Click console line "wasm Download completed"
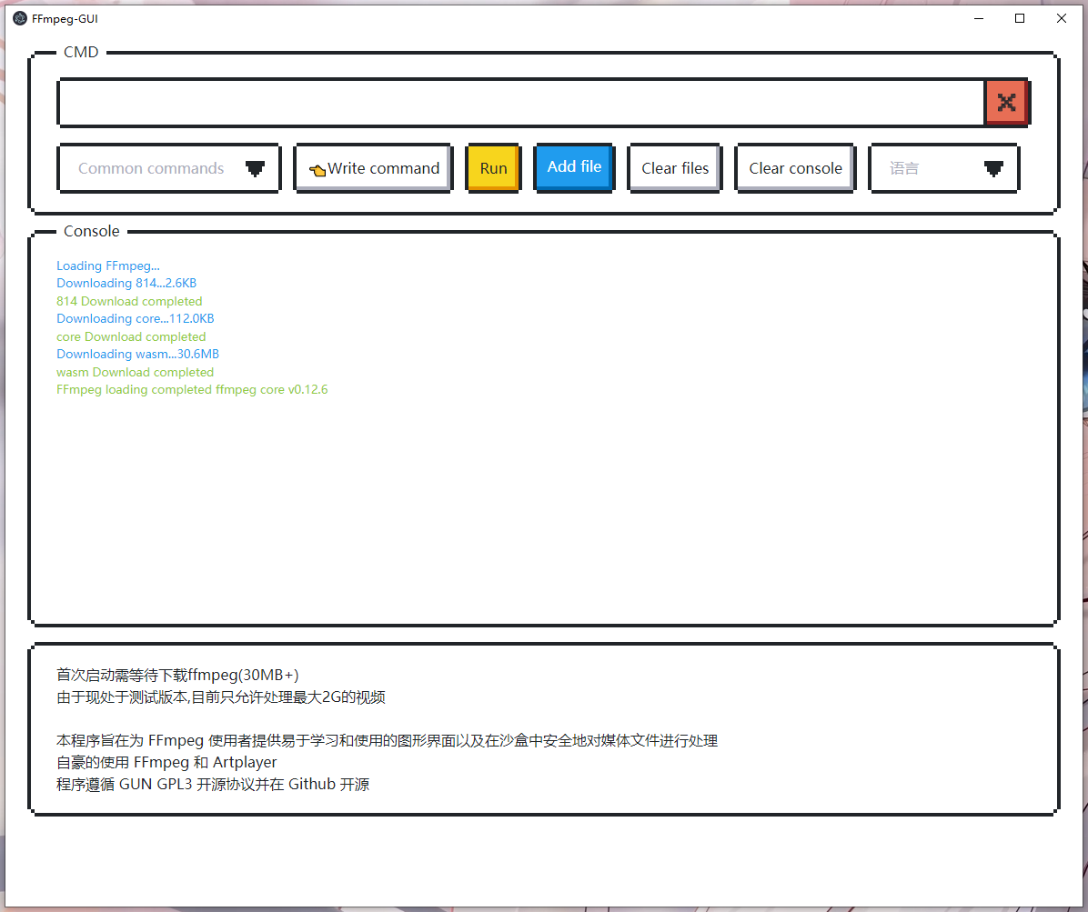This screenshot has width=1088, height=912. coord(135,372)
